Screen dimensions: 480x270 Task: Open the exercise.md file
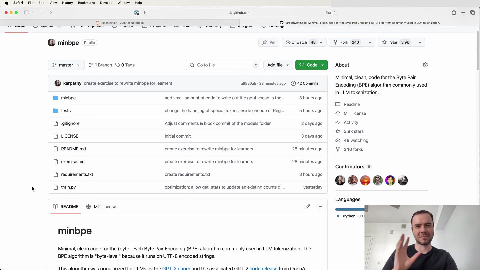73,162
